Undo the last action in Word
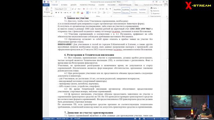The width and height of the screenshot is (214, 120). click(51, 2)
